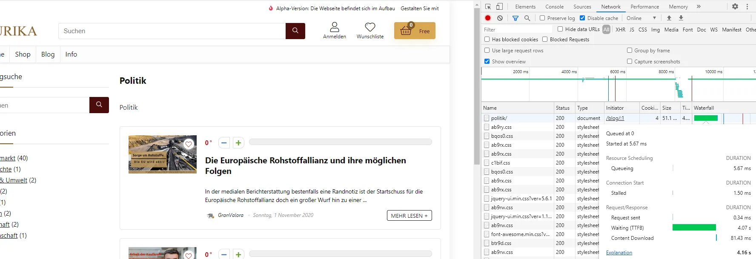
Task: Downvote Rohstoffallianz article with minus button
Action: click(x=224, y=143)
